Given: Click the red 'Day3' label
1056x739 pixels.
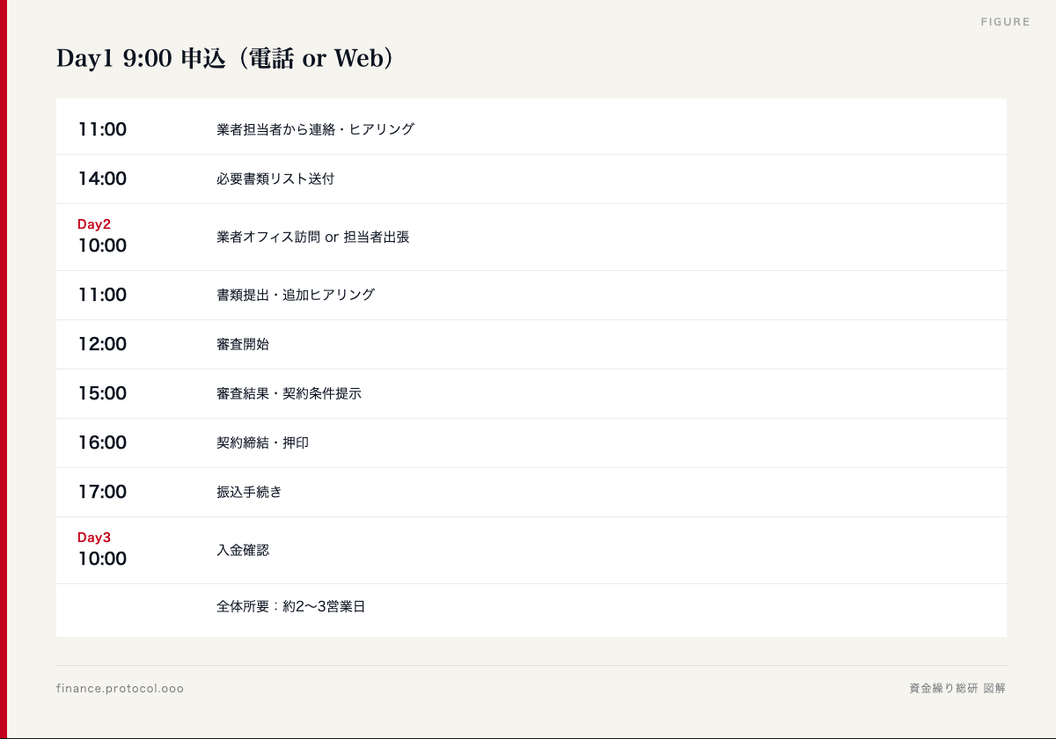Looking at the screenshot, I should click(x=94, y=538).
